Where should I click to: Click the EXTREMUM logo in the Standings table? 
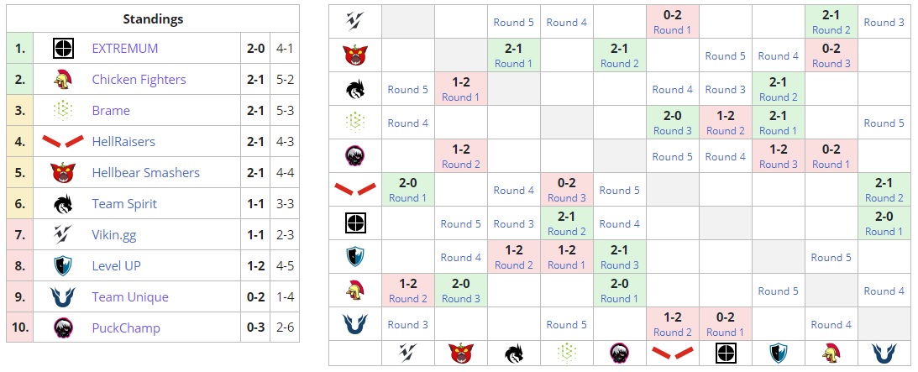63,49
